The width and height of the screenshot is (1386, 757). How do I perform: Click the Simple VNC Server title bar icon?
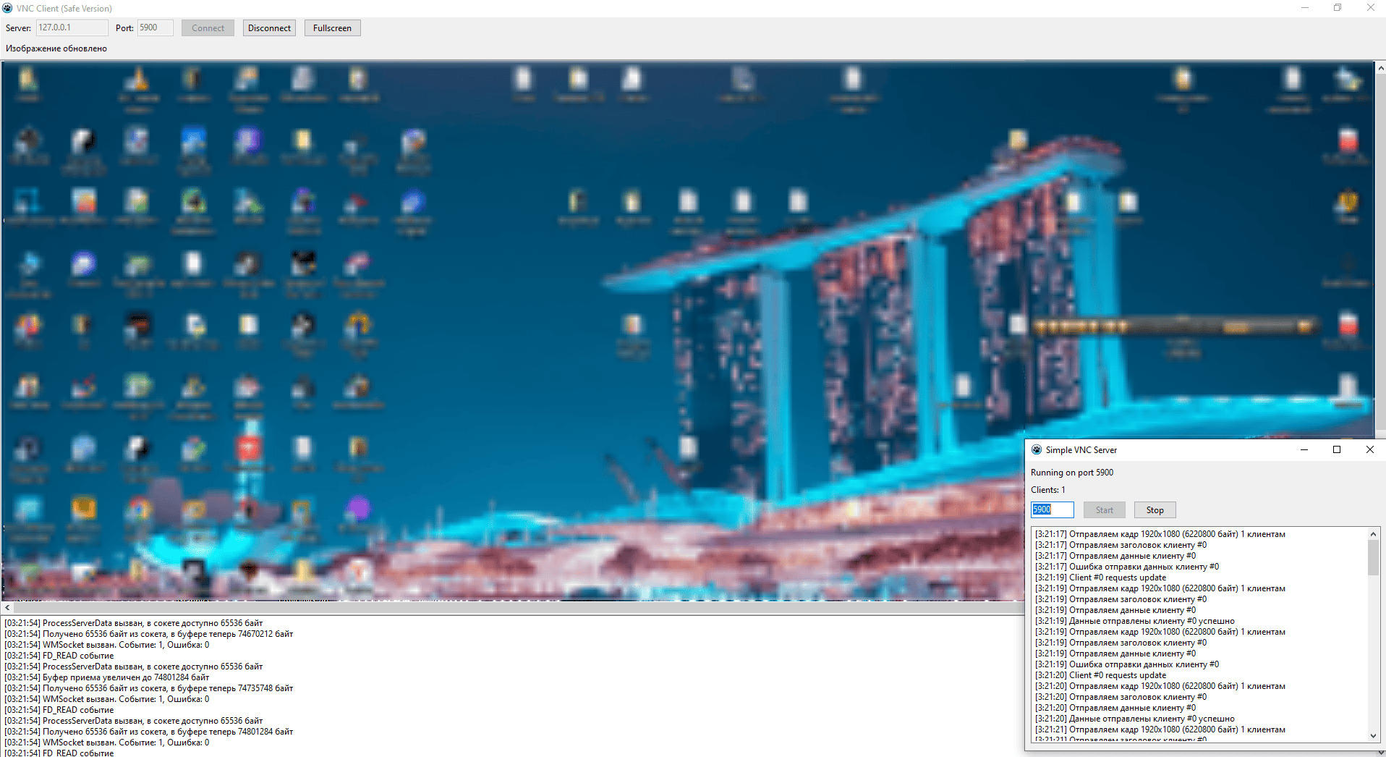tap(1037, 449)
